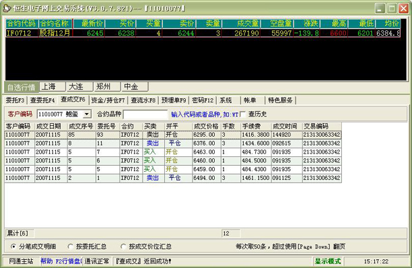Click the 成交日期 column header
The height and width of the screenshot is (268, 412).
51,127
